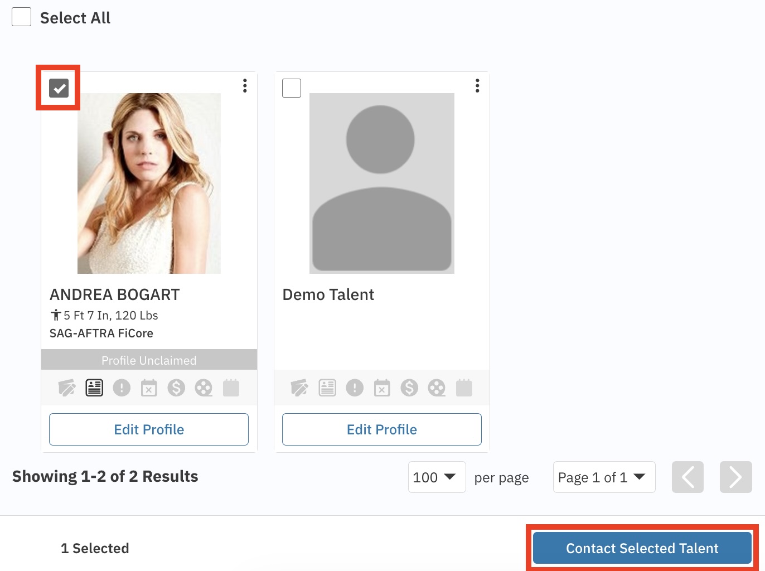Viewport: 765px width, 571px height.
Task: Select the Demo Talent checkbox
Action: pyautogui.click(x=292, y=88)
